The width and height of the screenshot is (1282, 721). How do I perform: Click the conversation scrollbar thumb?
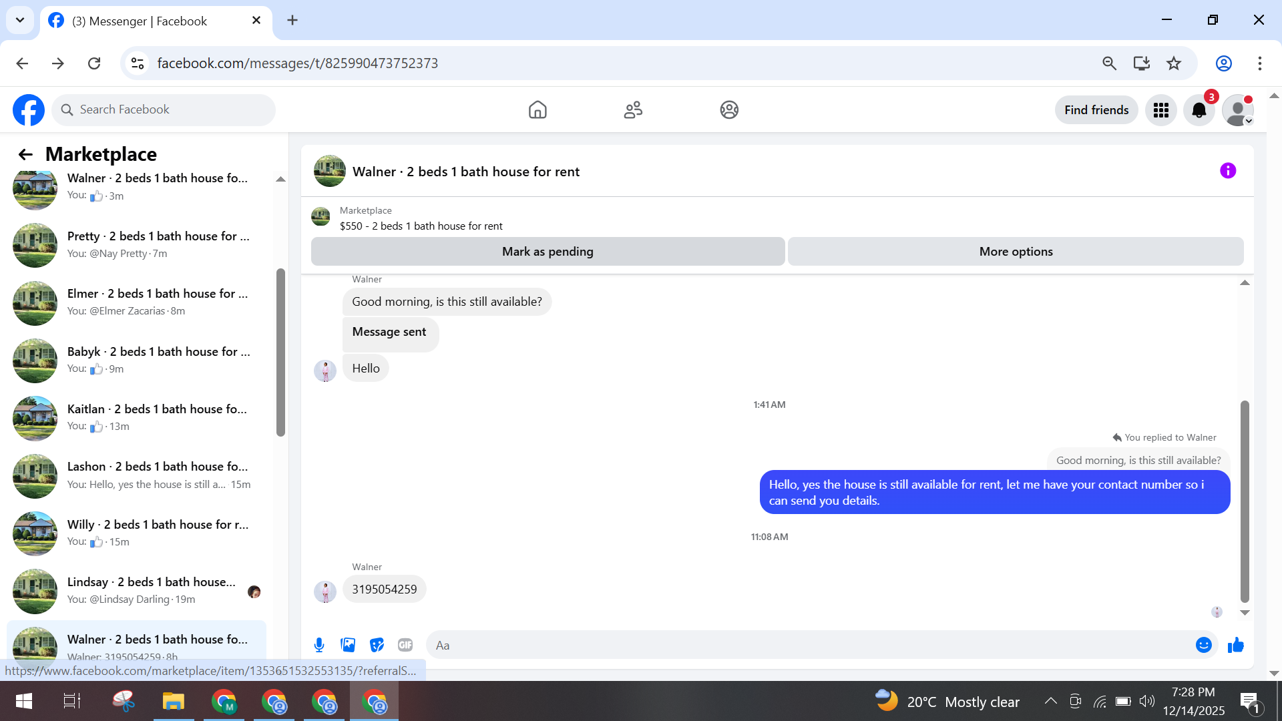[1245, 501]
